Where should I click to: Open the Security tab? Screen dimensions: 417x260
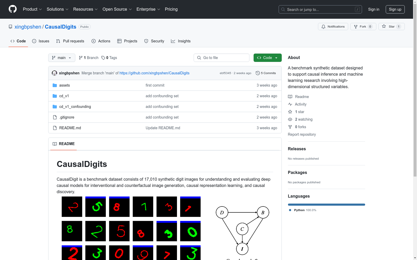coord(154,41)
